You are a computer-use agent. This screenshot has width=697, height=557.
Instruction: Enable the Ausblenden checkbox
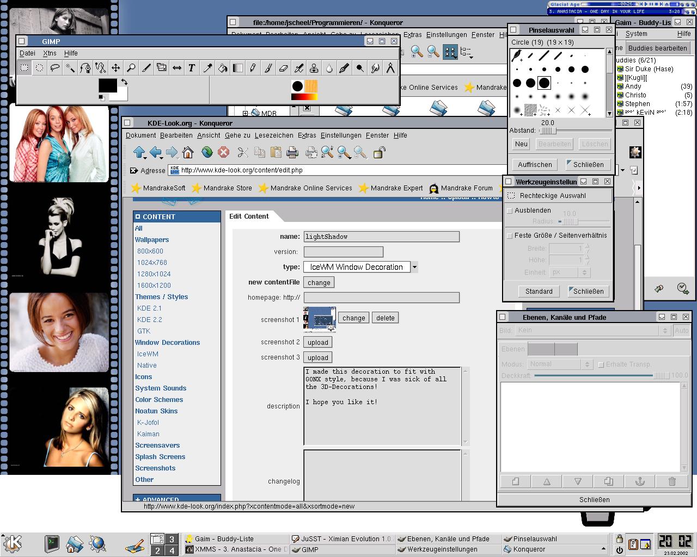[510, 211]
